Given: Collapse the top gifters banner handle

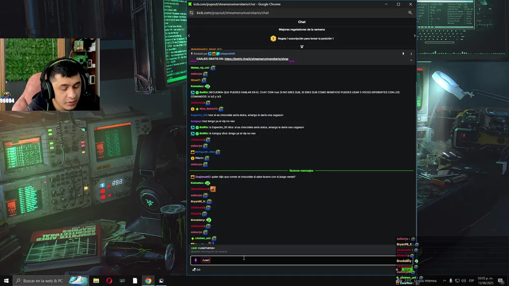Looking at the screenshot, I should pos(302,47).
